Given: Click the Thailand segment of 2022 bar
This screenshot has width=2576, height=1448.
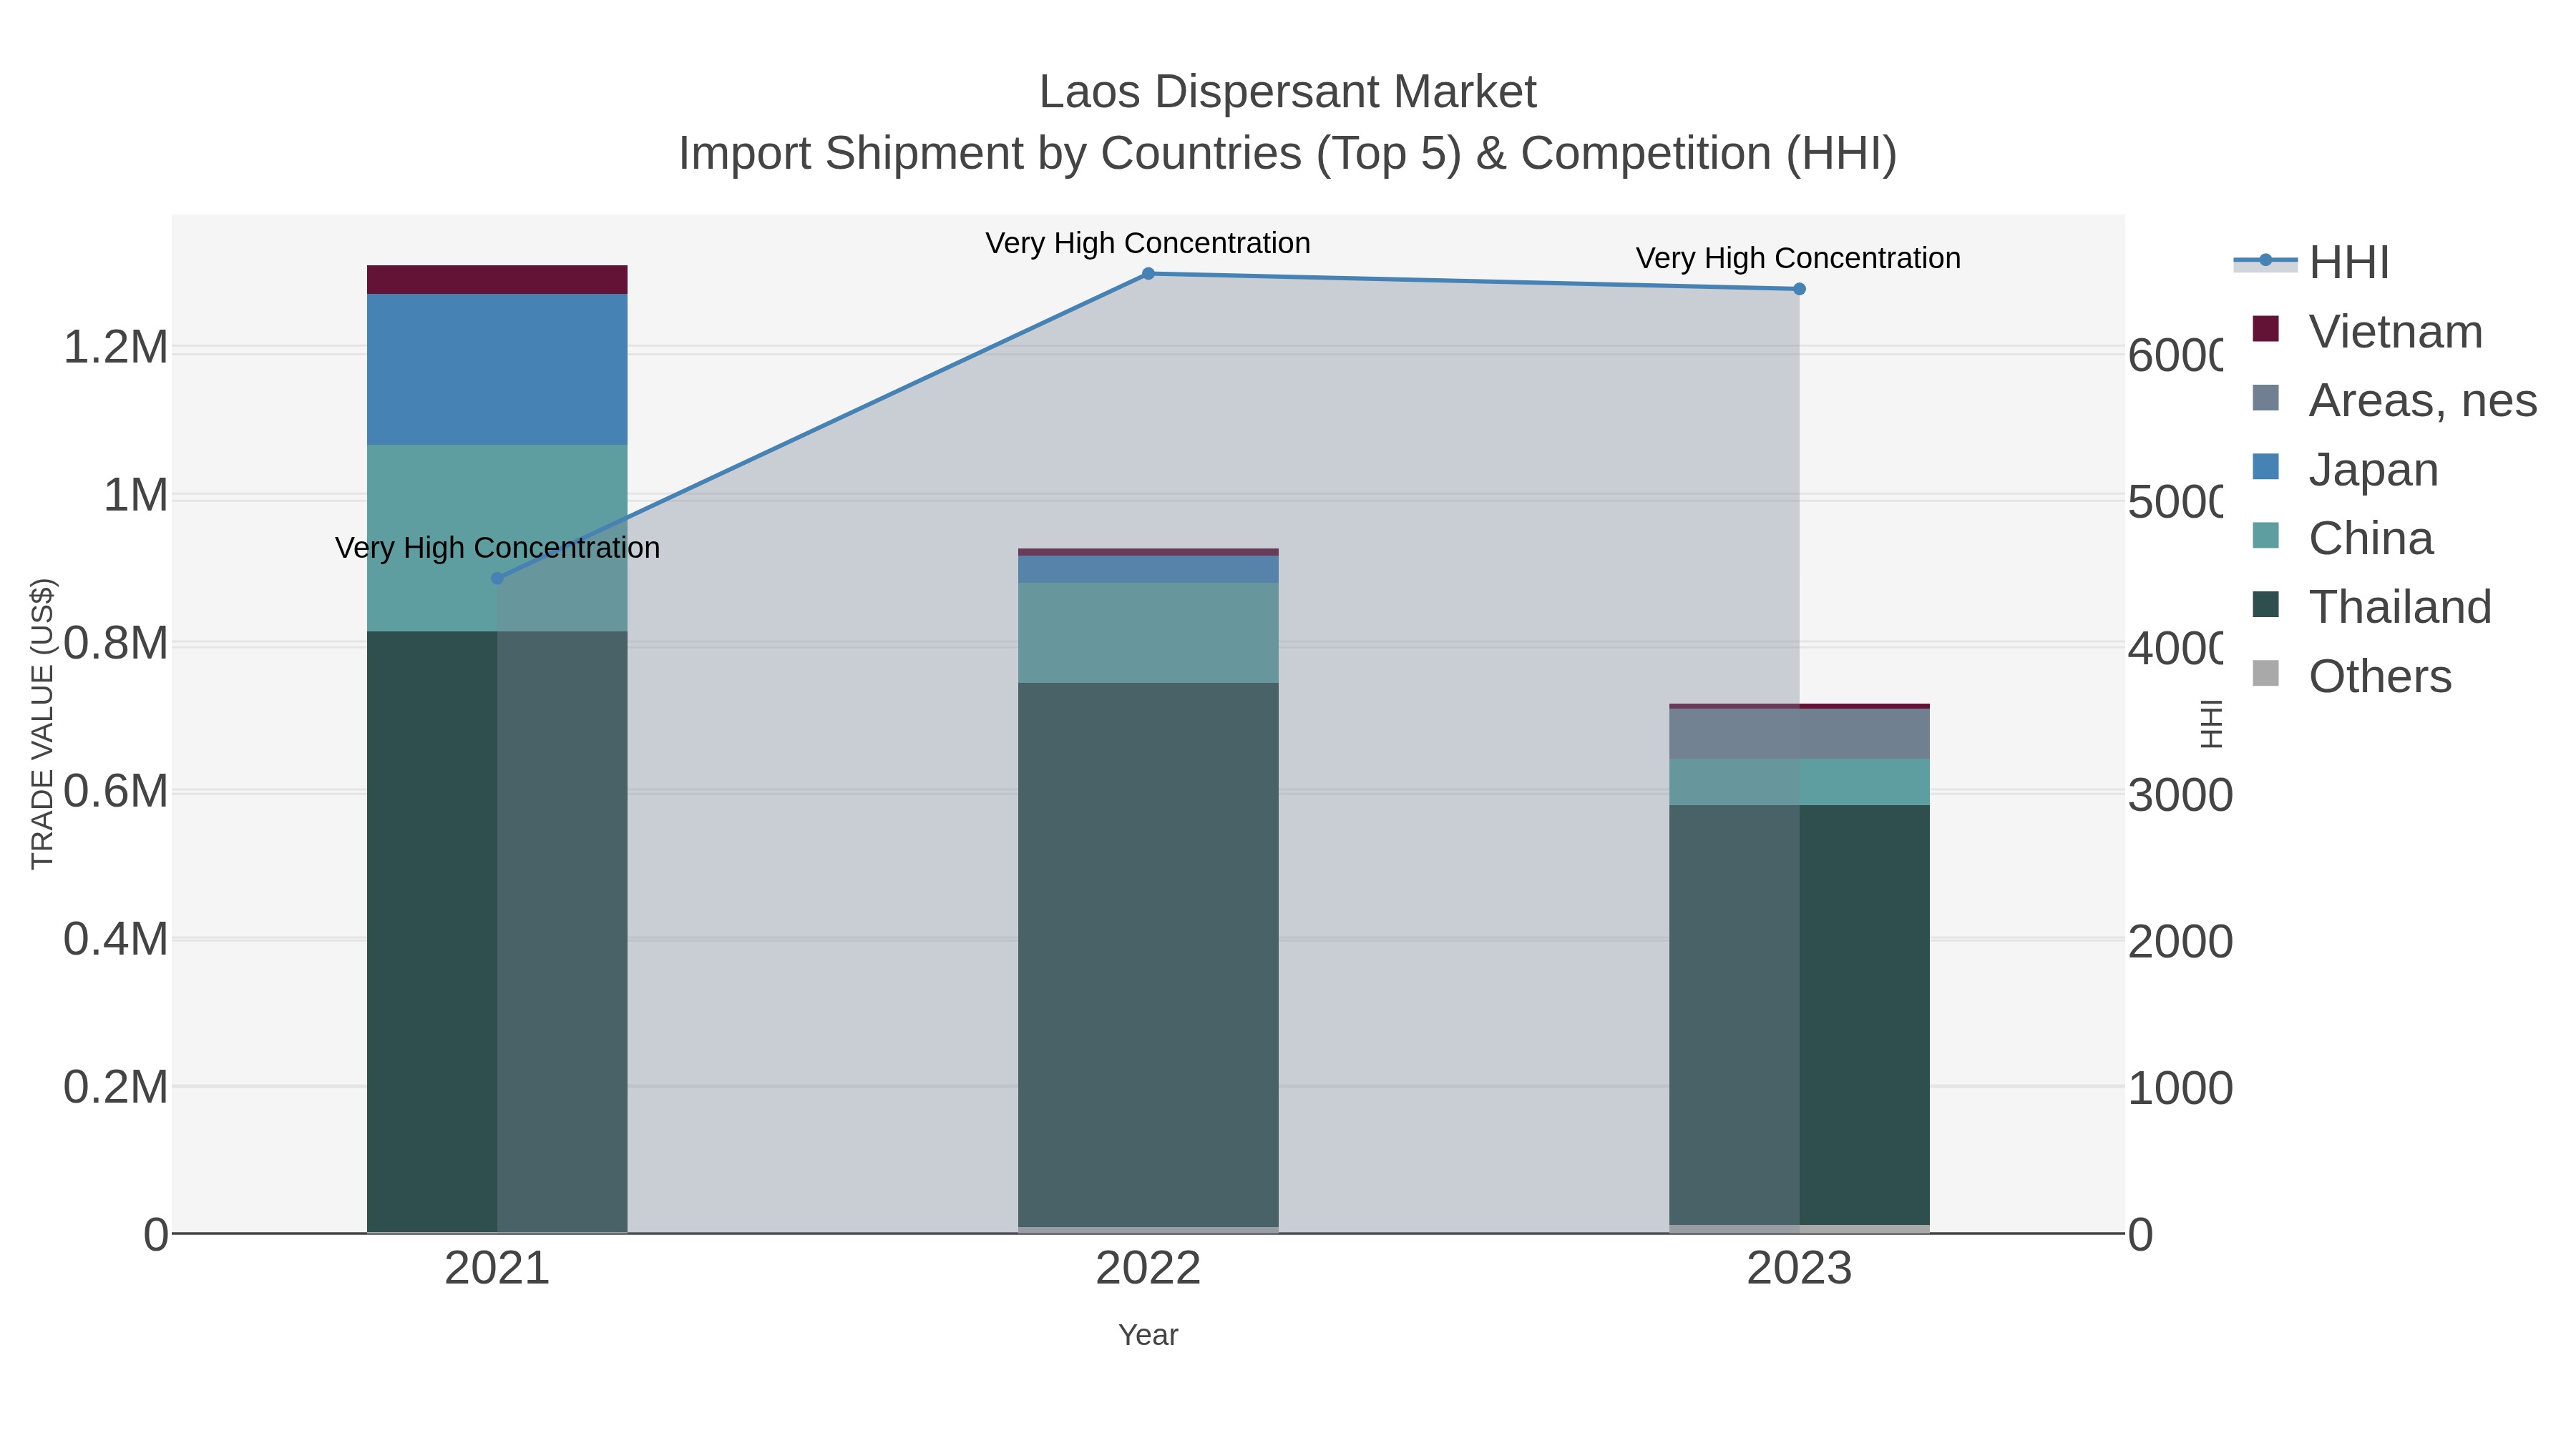Looking at the screenshot, I should coord(1148,955).
